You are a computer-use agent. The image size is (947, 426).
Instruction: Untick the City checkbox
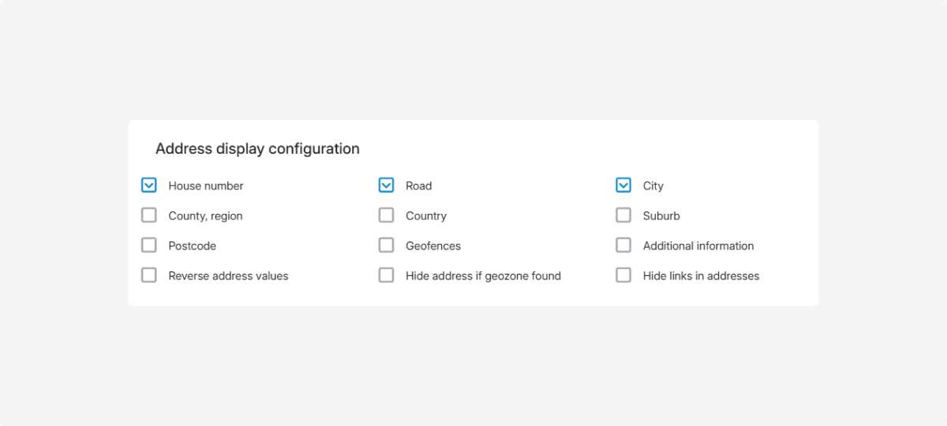click(623, 185)
